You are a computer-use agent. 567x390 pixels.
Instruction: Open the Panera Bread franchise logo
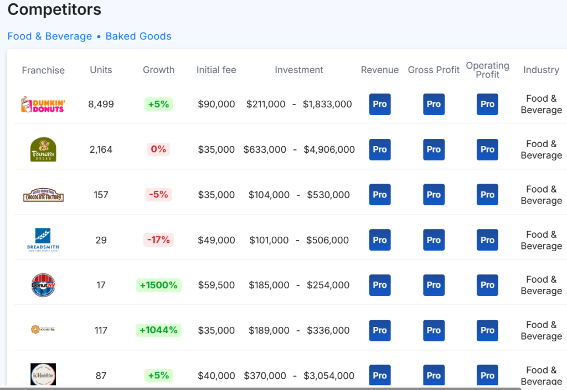[43, 149]
